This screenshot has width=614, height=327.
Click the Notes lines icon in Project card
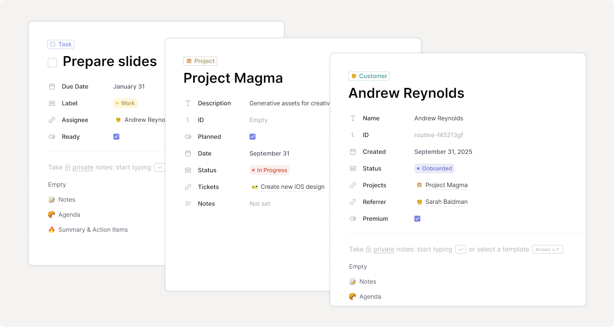(x=188, y=204)
